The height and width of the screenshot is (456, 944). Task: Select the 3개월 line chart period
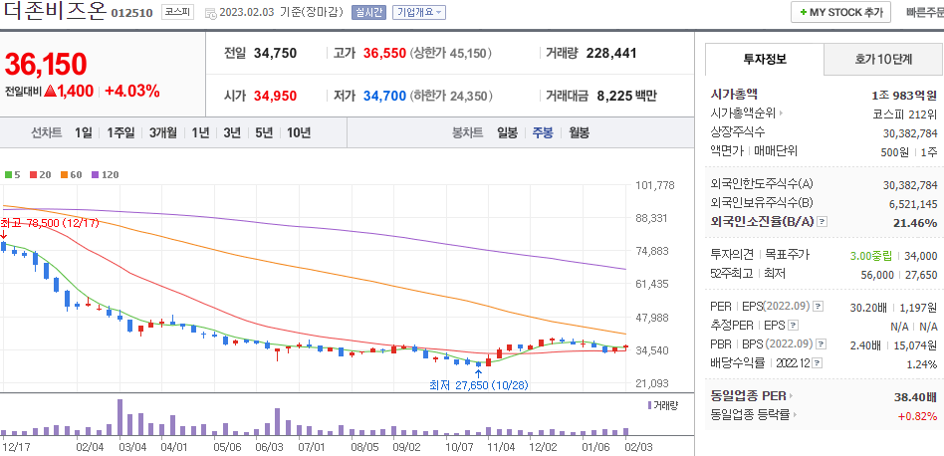[x=162, y=133]
